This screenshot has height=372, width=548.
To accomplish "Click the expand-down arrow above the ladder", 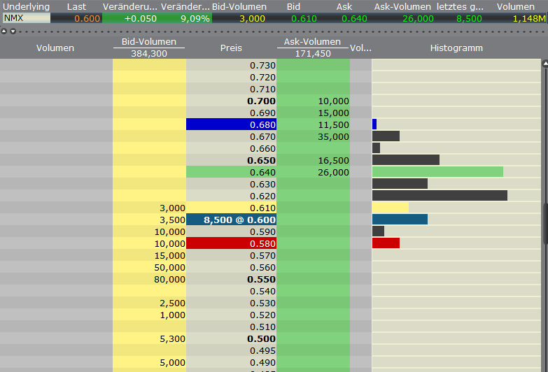I will pos(11,31).
